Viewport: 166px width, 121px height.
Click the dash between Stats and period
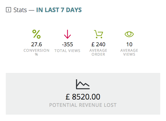point(31,10)
